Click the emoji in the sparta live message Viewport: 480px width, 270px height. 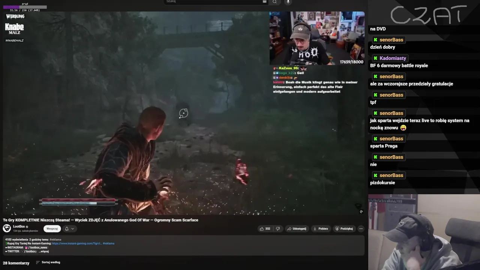(x=403, y=128)
